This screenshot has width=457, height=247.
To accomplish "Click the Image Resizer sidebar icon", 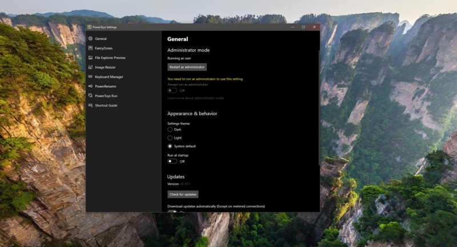I will click(x=90, y=67).
